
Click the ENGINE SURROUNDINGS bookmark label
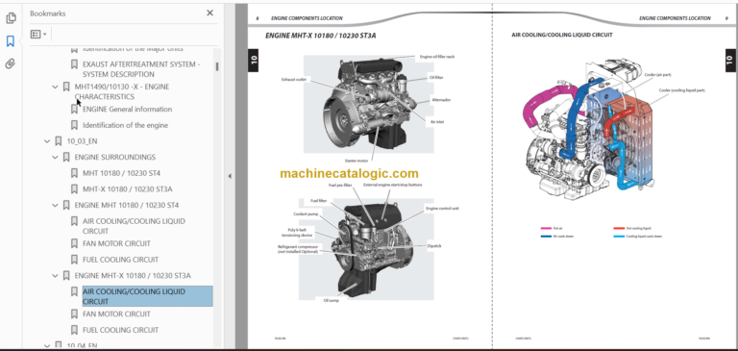(x=115, y=158)
